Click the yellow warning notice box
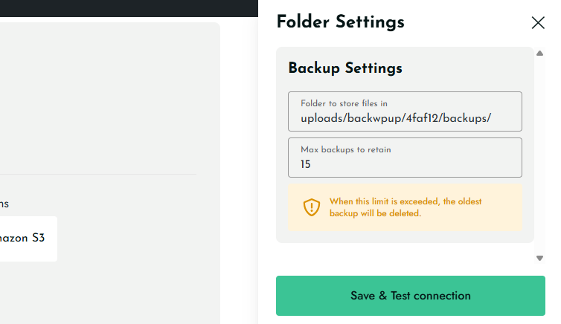 [x=405, y=207]
